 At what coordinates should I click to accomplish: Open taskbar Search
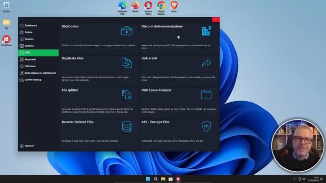(x=155, y=179)
